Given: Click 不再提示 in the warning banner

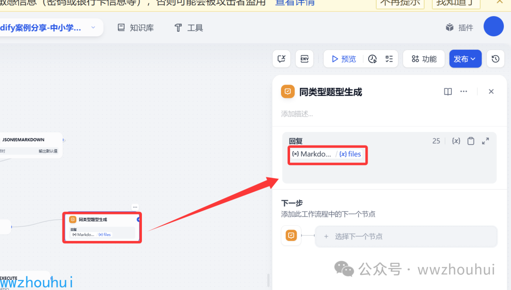Looking at the screenshot, I should (x=400, y=3).
